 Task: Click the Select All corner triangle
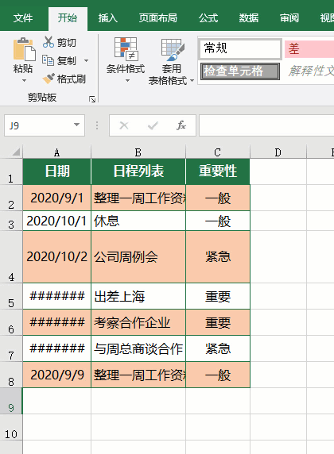[x=16, y=152]
